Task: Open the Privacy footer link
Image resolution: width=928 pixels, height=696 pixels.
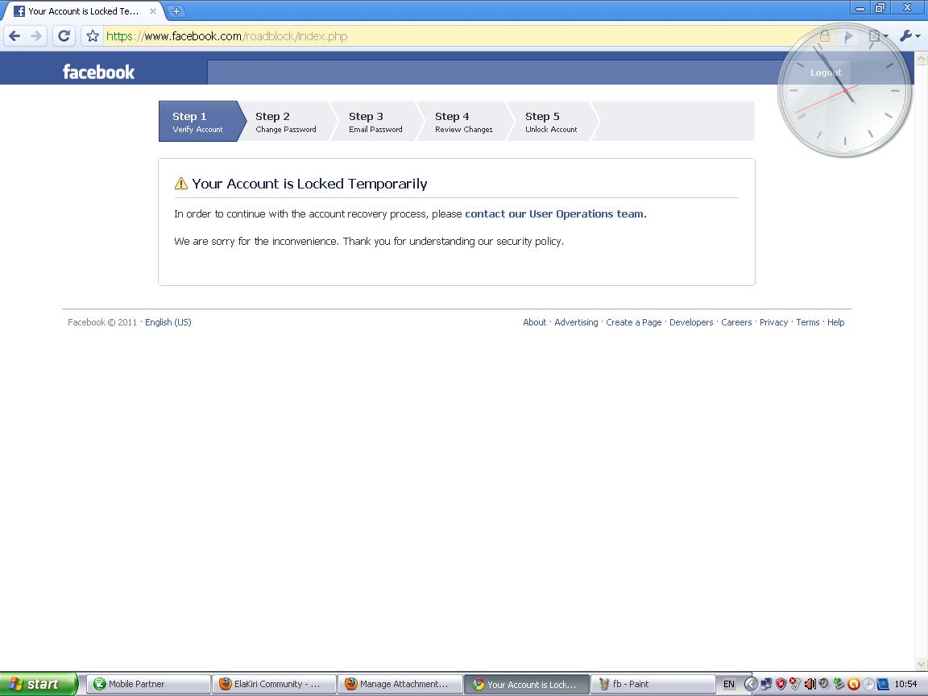Action: click(773, 322)
